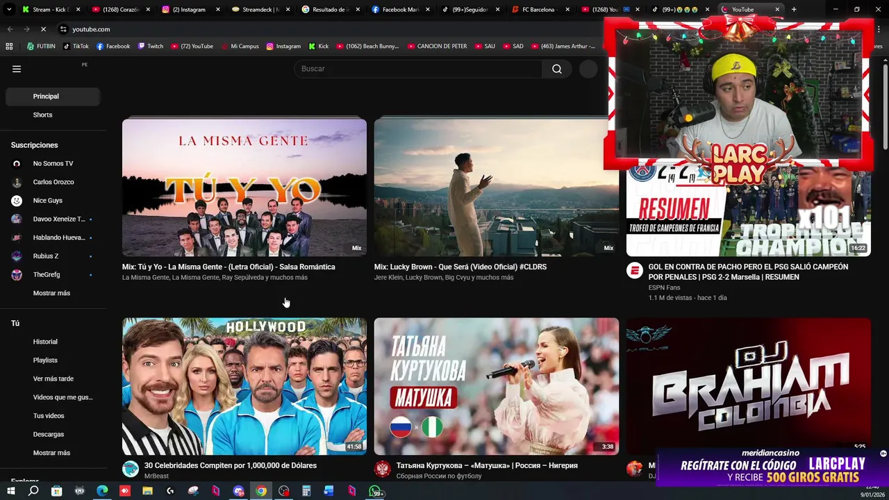Open Mi Campus bookmark

click(x=240, y=47)
